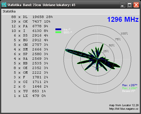The image size is (141, 114).
Task: Select the DL country row with 88 contacts
Action: click(32, 17)
